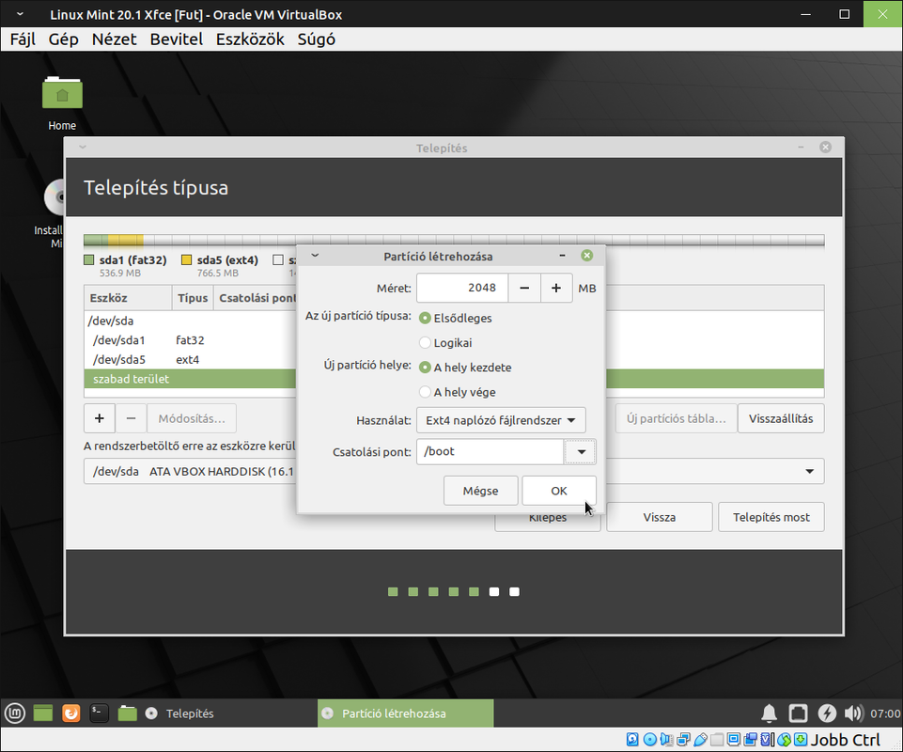Open the VirtualBox window title chevron menu

[x=20, y=14]
